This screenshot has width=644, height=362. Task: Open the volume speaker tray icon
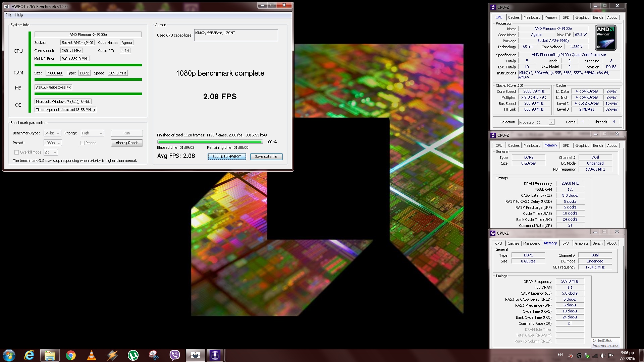[x=603, y=356]
